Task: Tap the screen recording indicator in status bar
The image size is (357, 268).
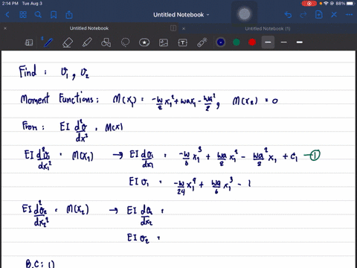Action: click(309, 4)
